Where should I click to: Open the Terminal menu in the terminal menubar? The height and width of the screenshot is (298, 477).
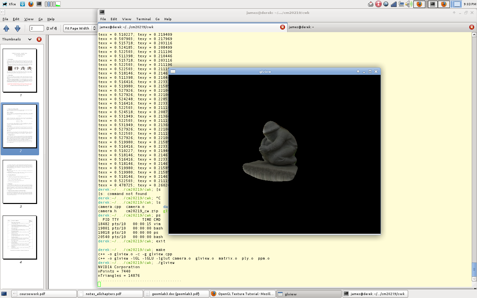point(143,19)
